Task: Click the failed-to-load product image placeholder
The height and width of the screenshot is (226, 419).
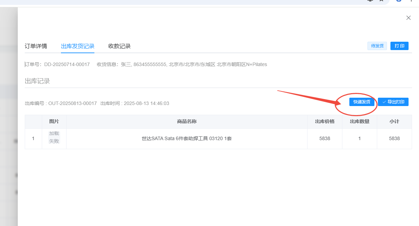Action: coord(54,138)
